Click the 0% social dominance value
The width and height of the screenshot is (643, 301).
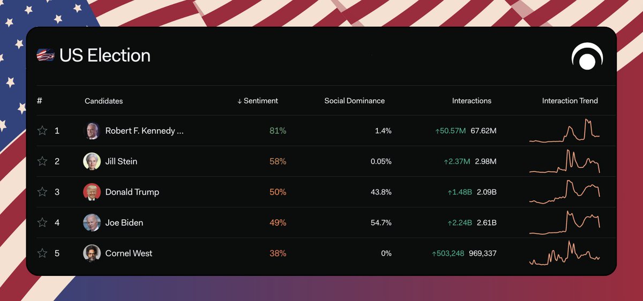[386, 253]
